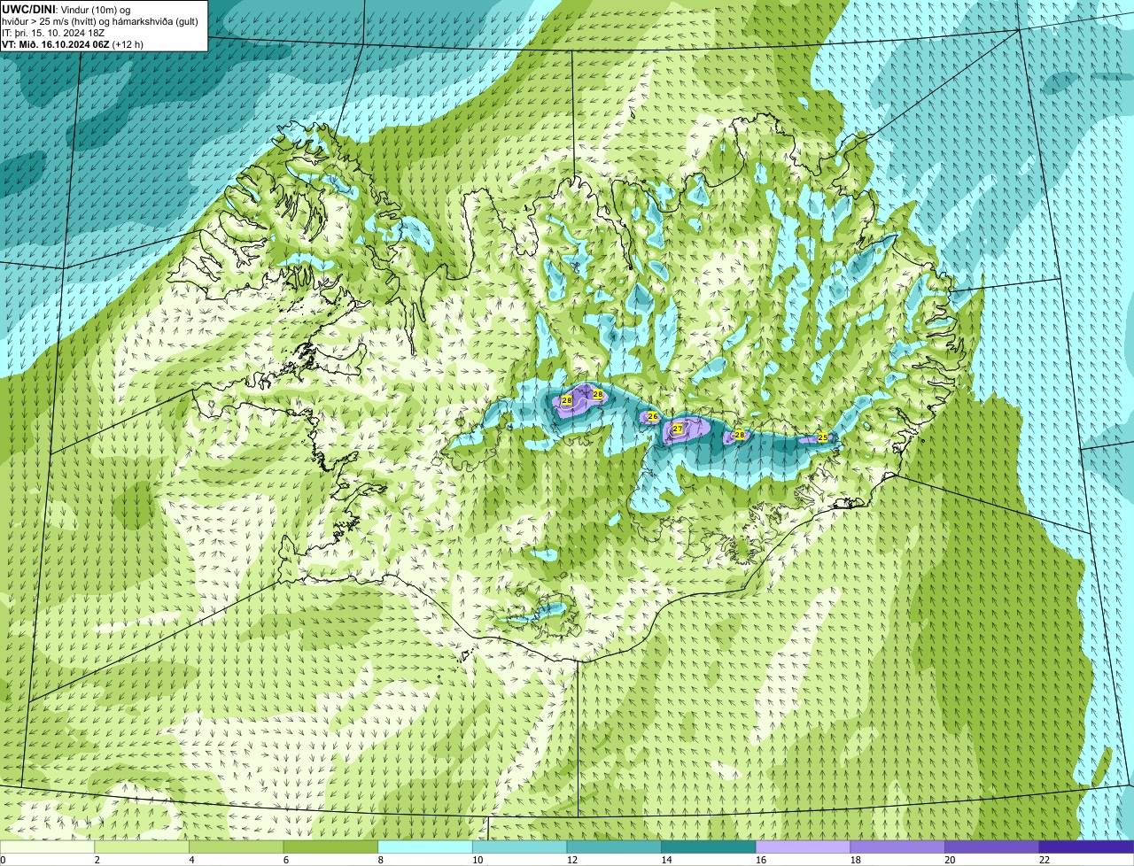Click the 4–6 m/s green legend swatch

tap(236, 847)
